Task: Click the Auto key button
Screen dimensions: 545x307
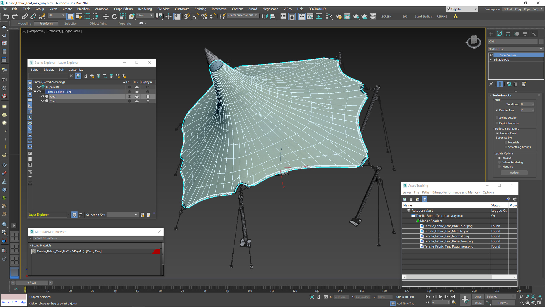Action: click(478, 297)
